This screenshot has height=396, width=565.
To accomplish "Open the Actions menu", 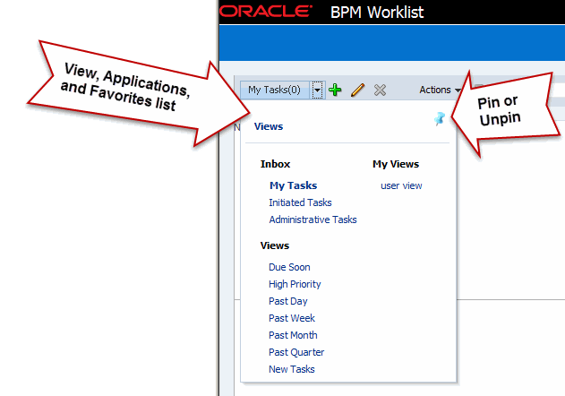I will 440,90.
